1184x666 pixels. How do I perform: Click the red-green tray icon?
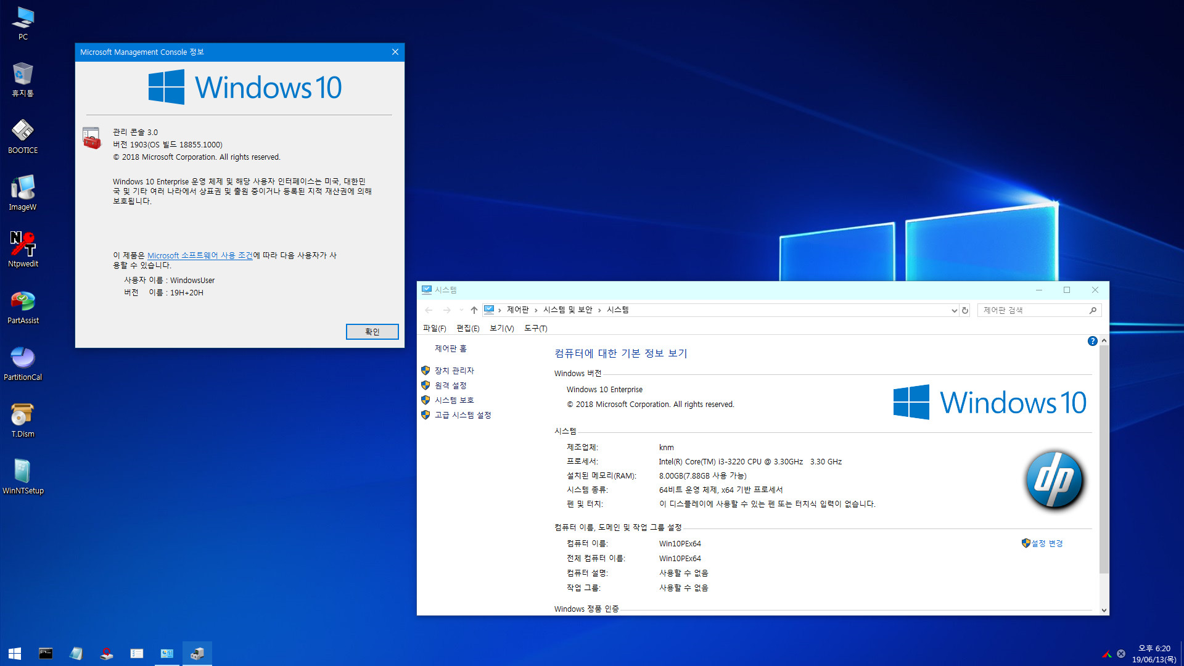(x=1107, y=654)
